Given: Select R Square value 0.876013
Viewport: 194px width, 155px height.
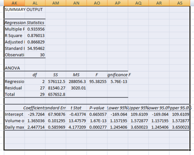Looking at the screenshot, I should (x=35, y=36).
